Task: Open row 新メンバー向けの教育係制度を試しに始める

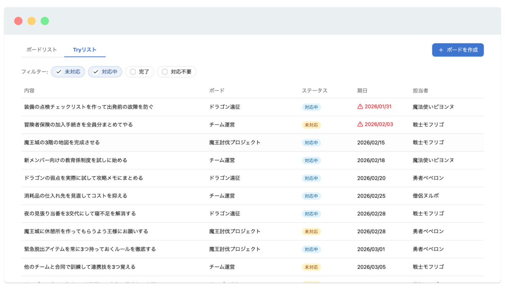Action: coord(252,160)
